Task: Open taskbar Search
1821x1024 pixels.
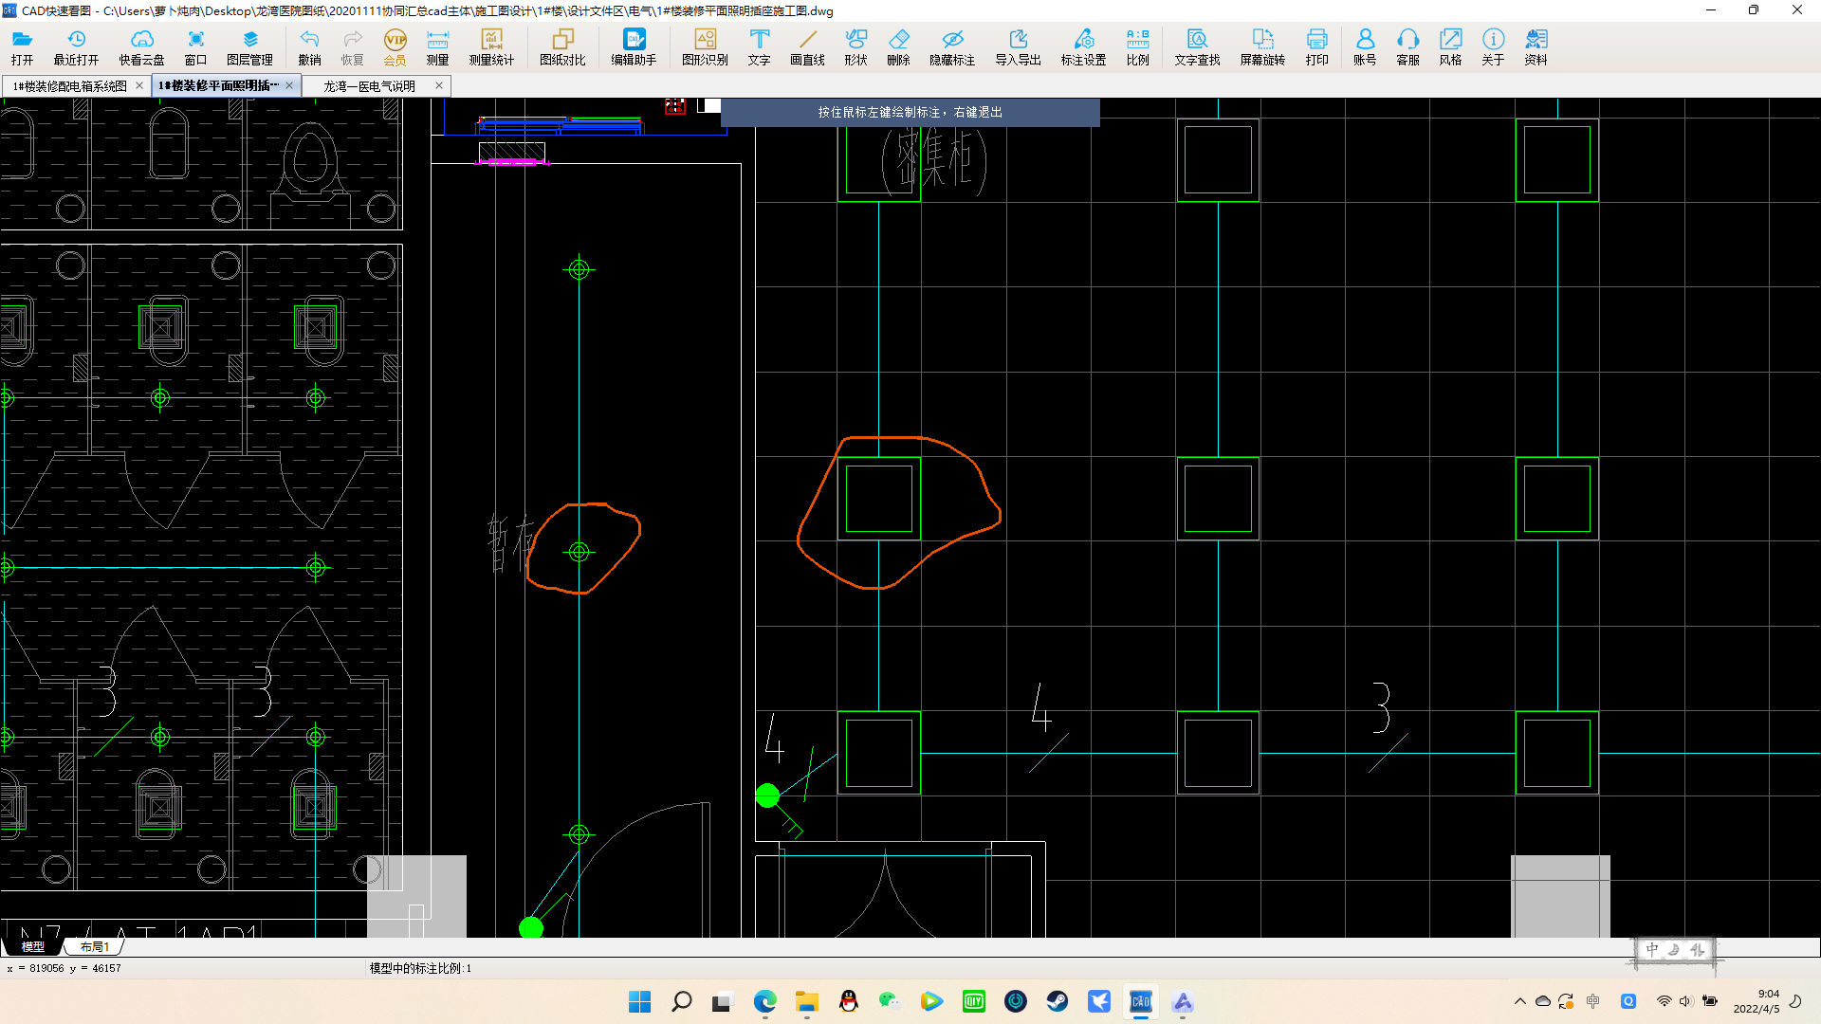Action: [x=681, y=1001]
